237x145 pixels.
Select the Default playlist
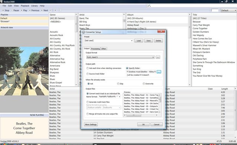(x=24, y=18)
